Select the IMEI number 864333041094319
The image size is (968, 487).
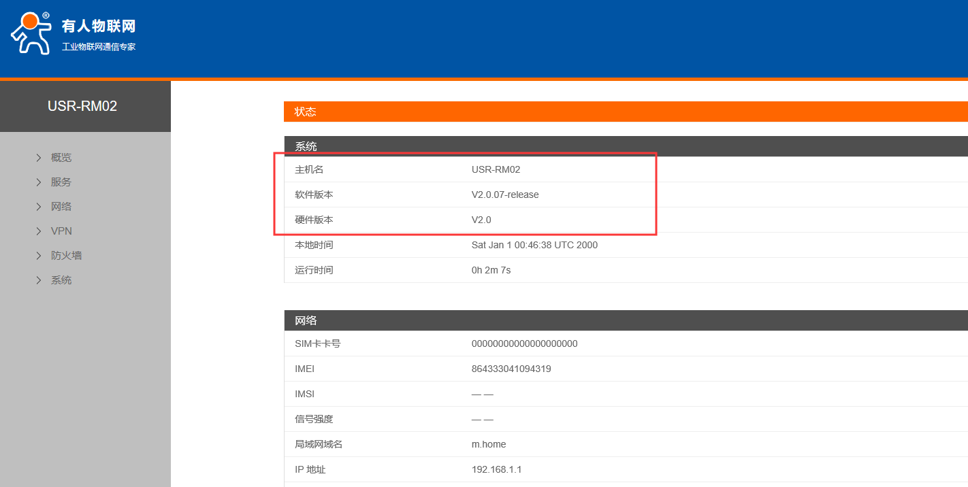point(511,369)
